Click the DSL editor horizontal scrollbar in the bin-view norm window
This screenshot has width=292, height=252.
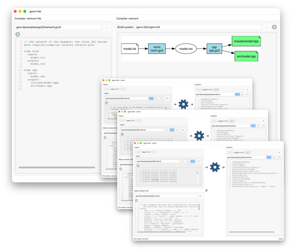point(161,232)
